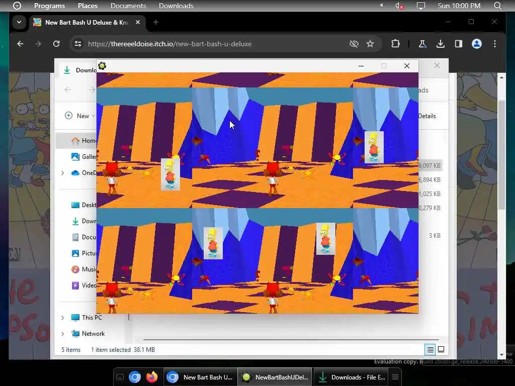Reload the itch.io page

tap(56, 44)
